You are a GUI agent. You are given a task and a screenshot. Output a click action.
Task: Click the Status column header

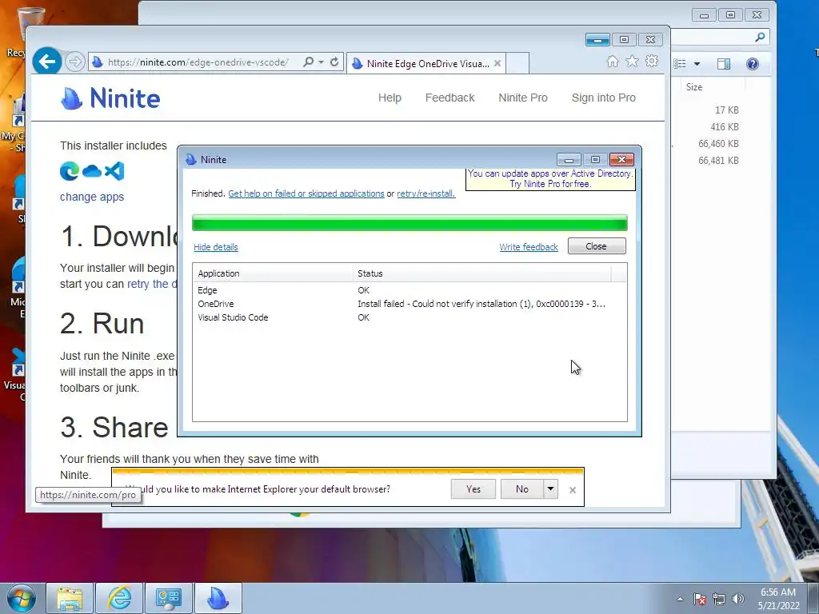pyautogui.click(x=481, y=273)
